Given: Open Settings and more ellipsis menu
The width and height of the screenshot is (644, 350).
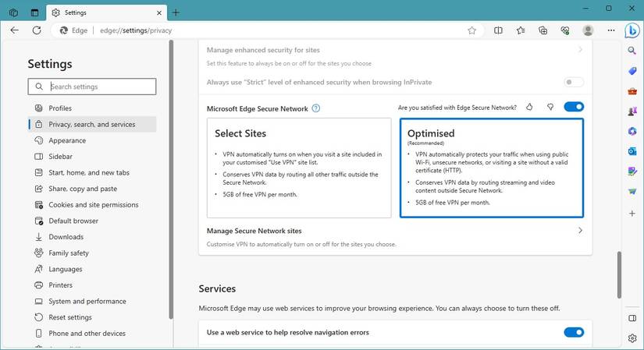Looking at the screenshot, I should [x=609, y=30].
